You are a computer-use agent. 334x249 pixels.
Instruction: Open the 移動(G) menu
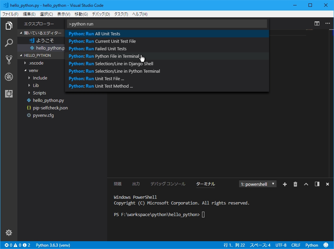point(81,14)
